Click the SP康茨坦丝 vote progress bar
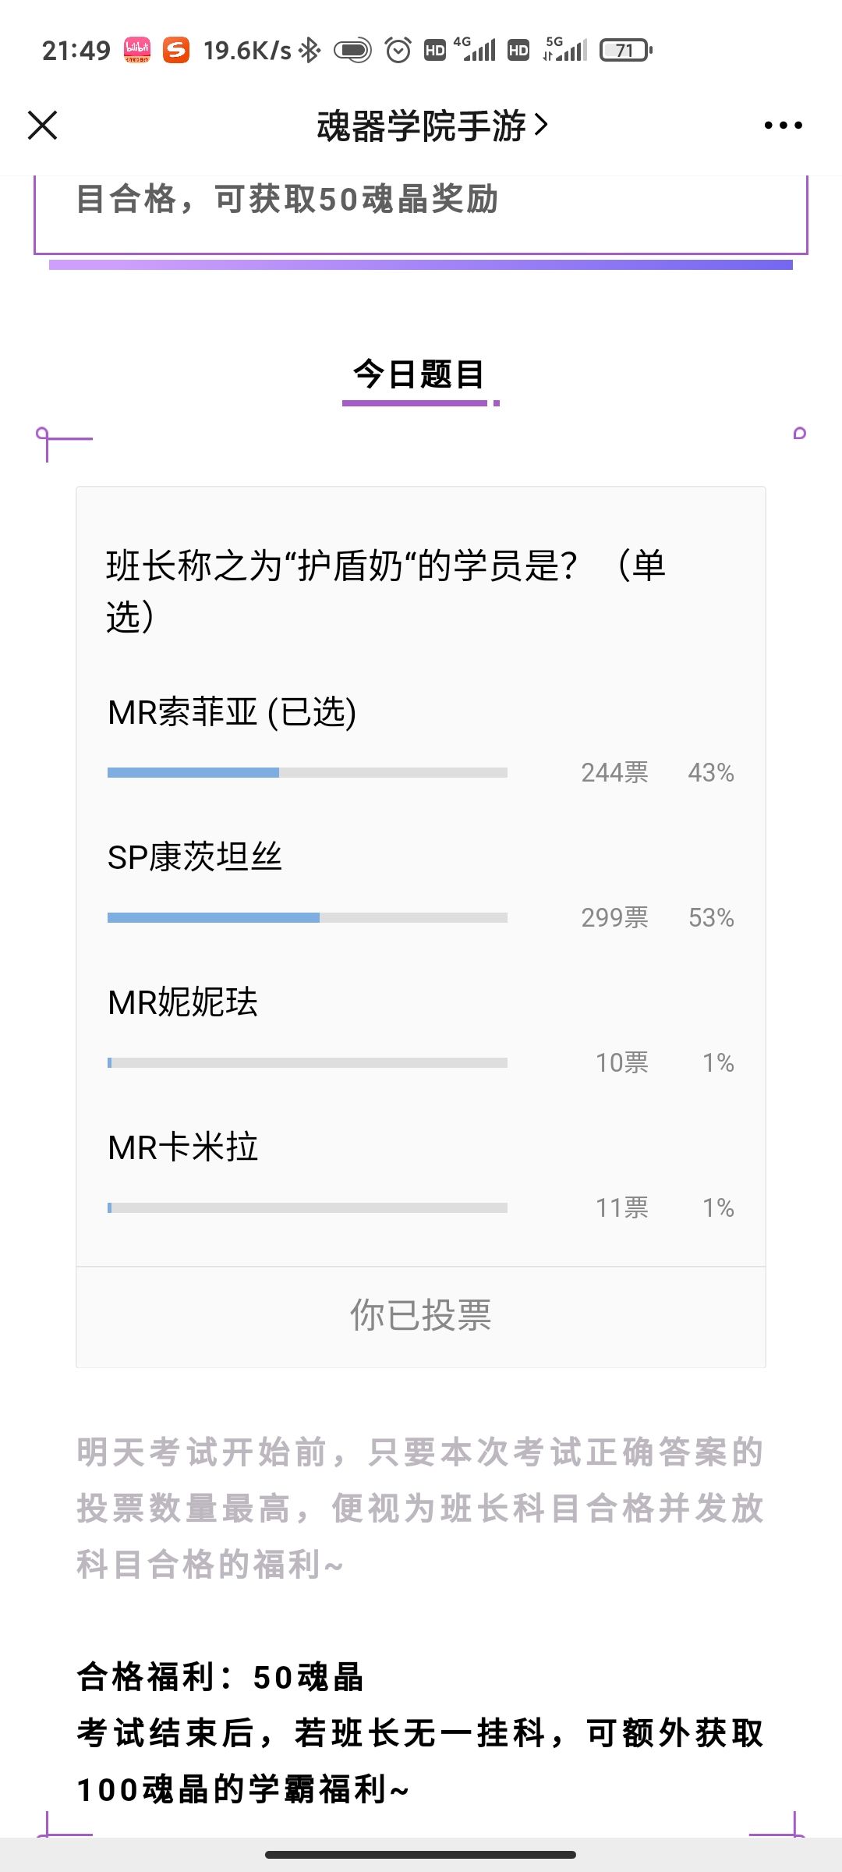Image resolution: width=842 pixels, height=1872 pixels. [307, 918]
